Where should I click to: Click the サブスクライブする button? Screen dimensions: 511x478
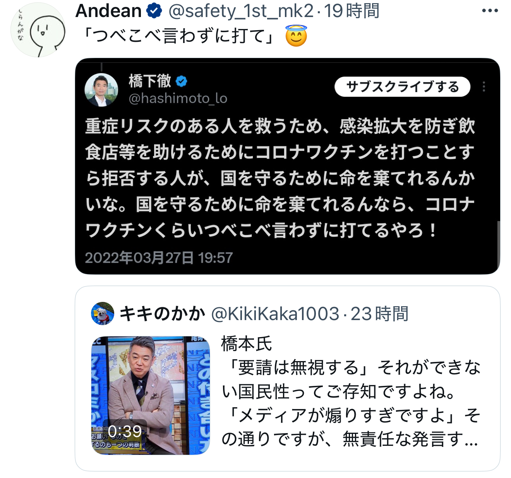coord(402,87)
